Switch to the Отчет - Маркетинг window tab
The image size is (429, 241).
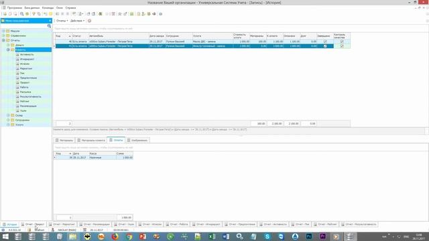[62, 224]
